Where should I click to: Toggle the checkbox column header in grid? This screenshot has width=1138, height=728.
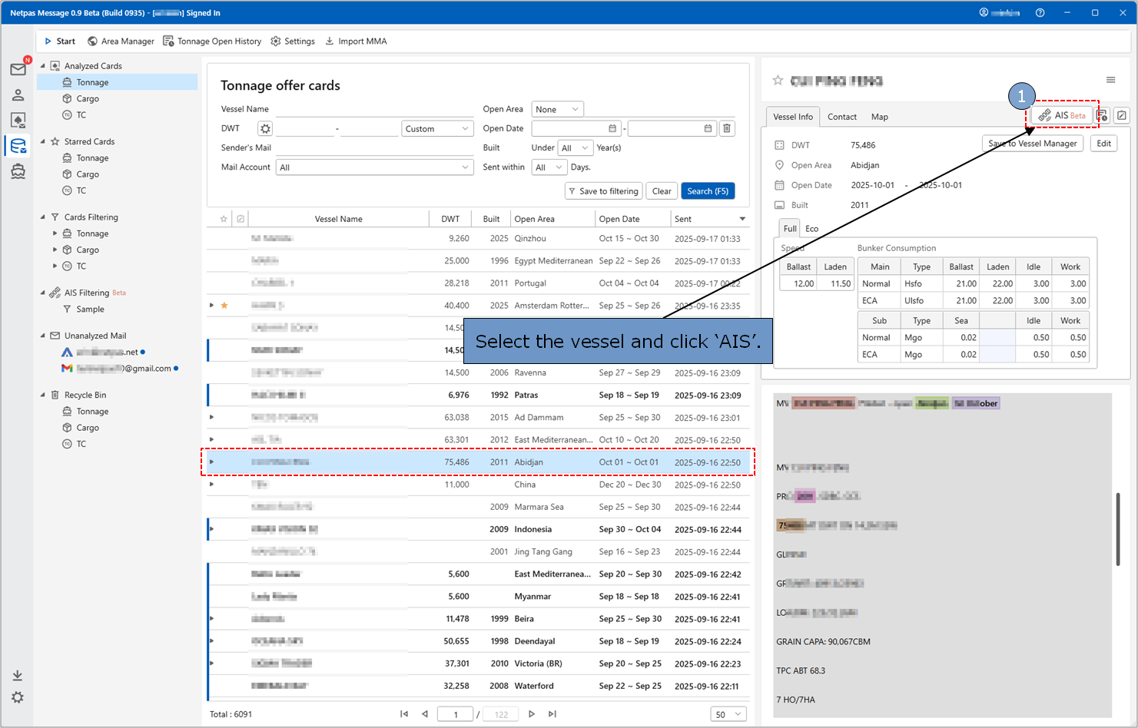(x=241, y=219)
